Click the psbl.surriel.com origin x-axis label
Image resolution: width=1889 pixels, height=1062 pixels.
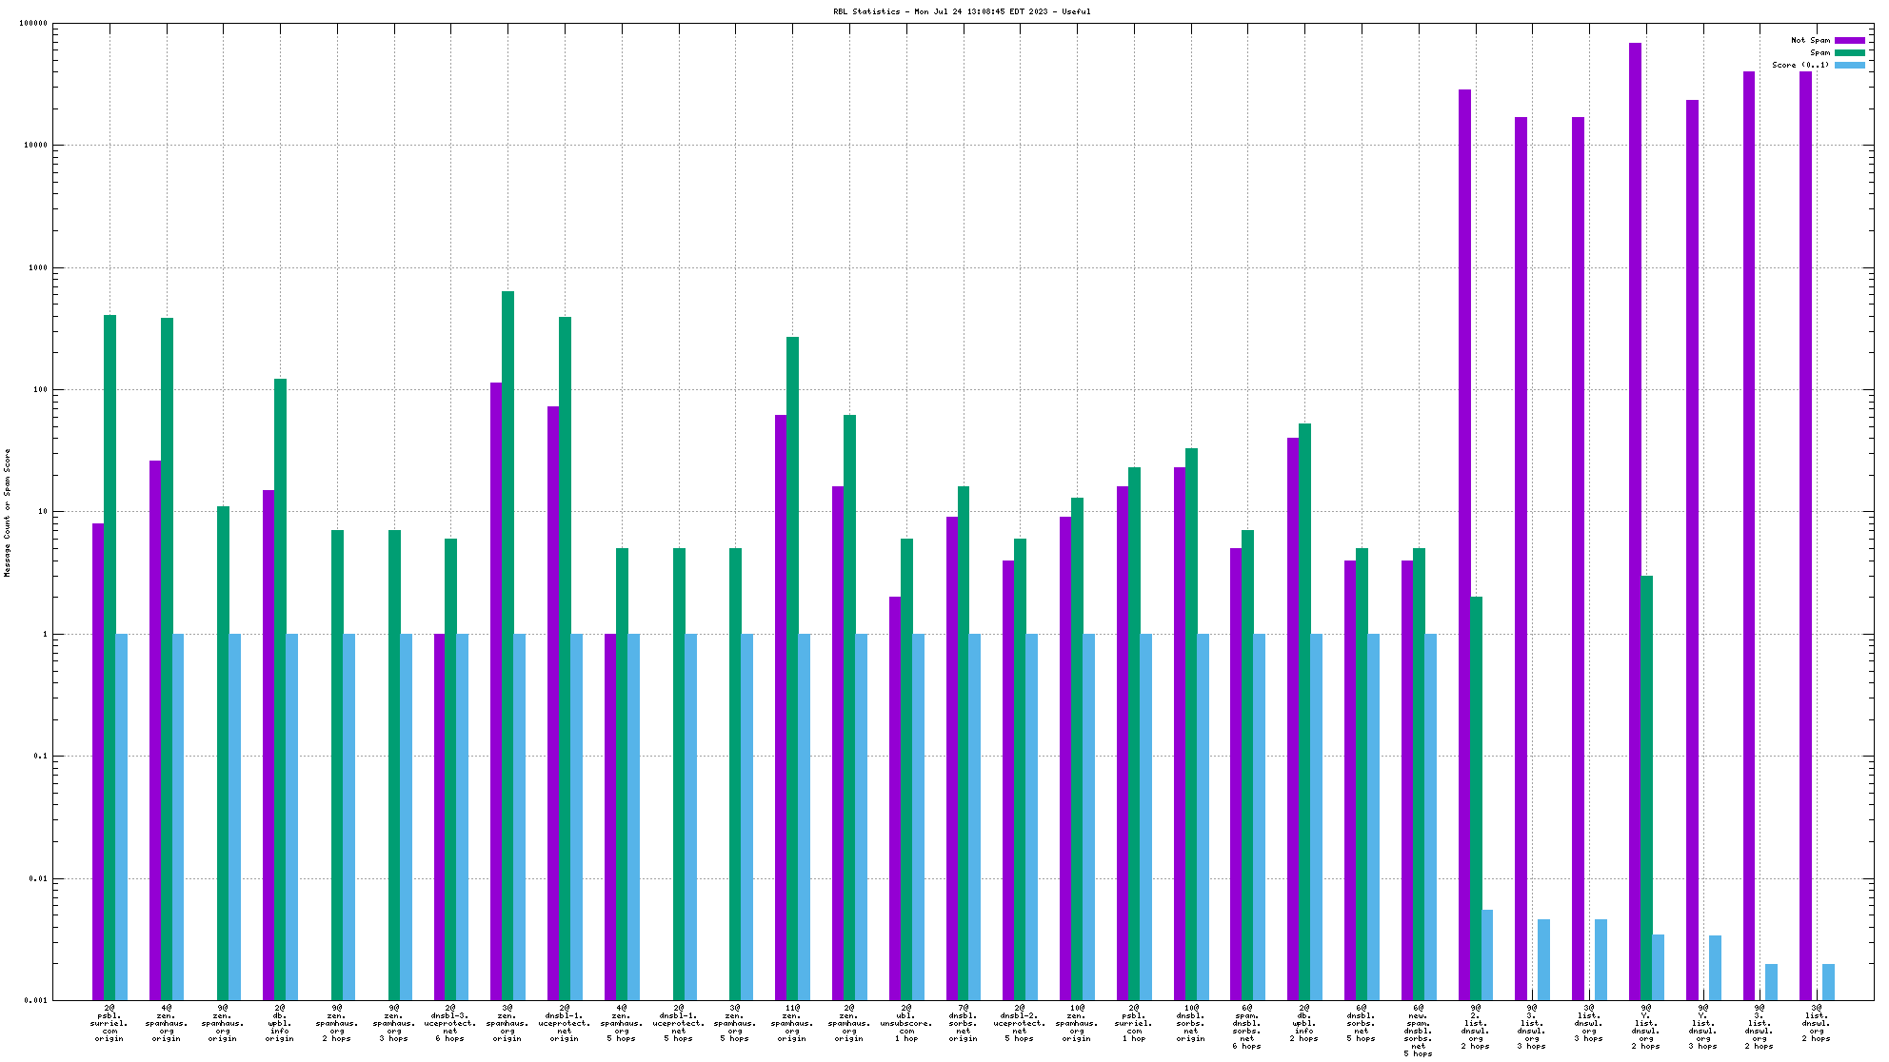109,1023
